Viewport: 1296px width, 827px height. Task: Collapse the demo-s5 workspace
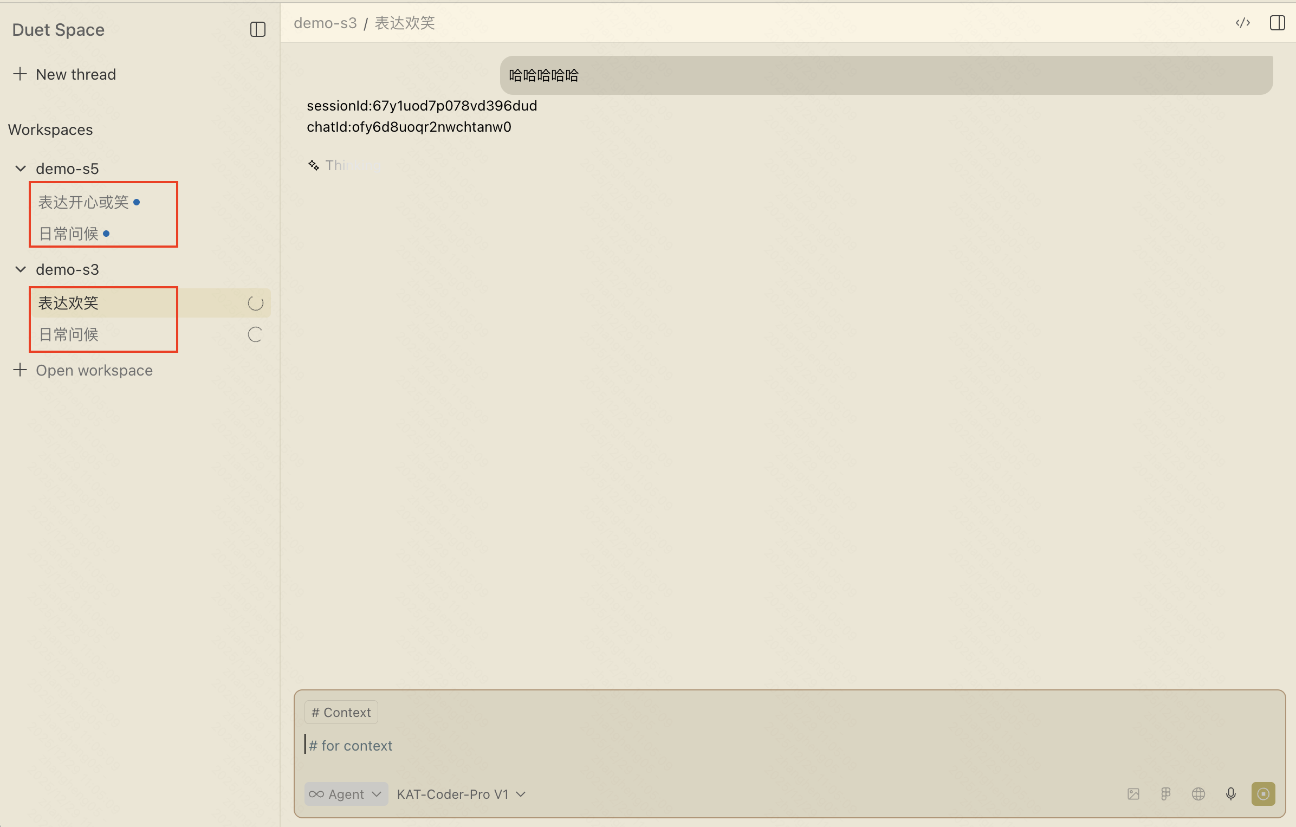pos(21,169)
